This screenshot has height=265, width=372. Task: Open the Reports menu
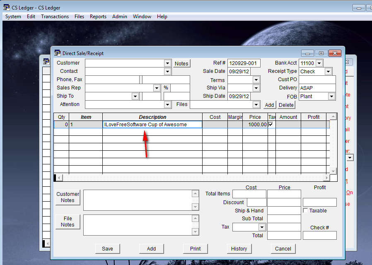click(x=98, y=17)
